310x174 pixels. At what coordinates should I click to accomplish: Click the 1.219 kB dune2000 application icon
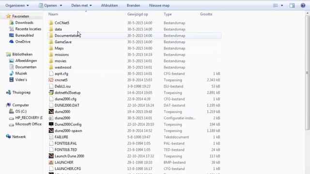[51, 112]
